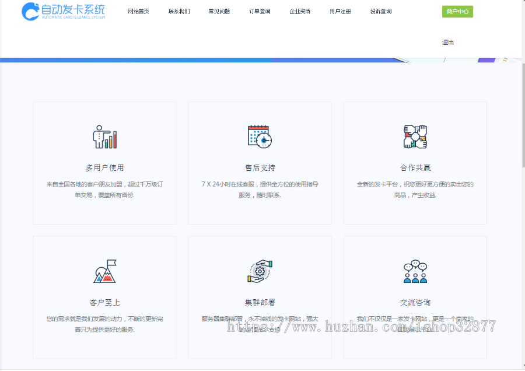
Task: Select the 售后支持 calendar-clock icon
Action: tap(259, 136)
